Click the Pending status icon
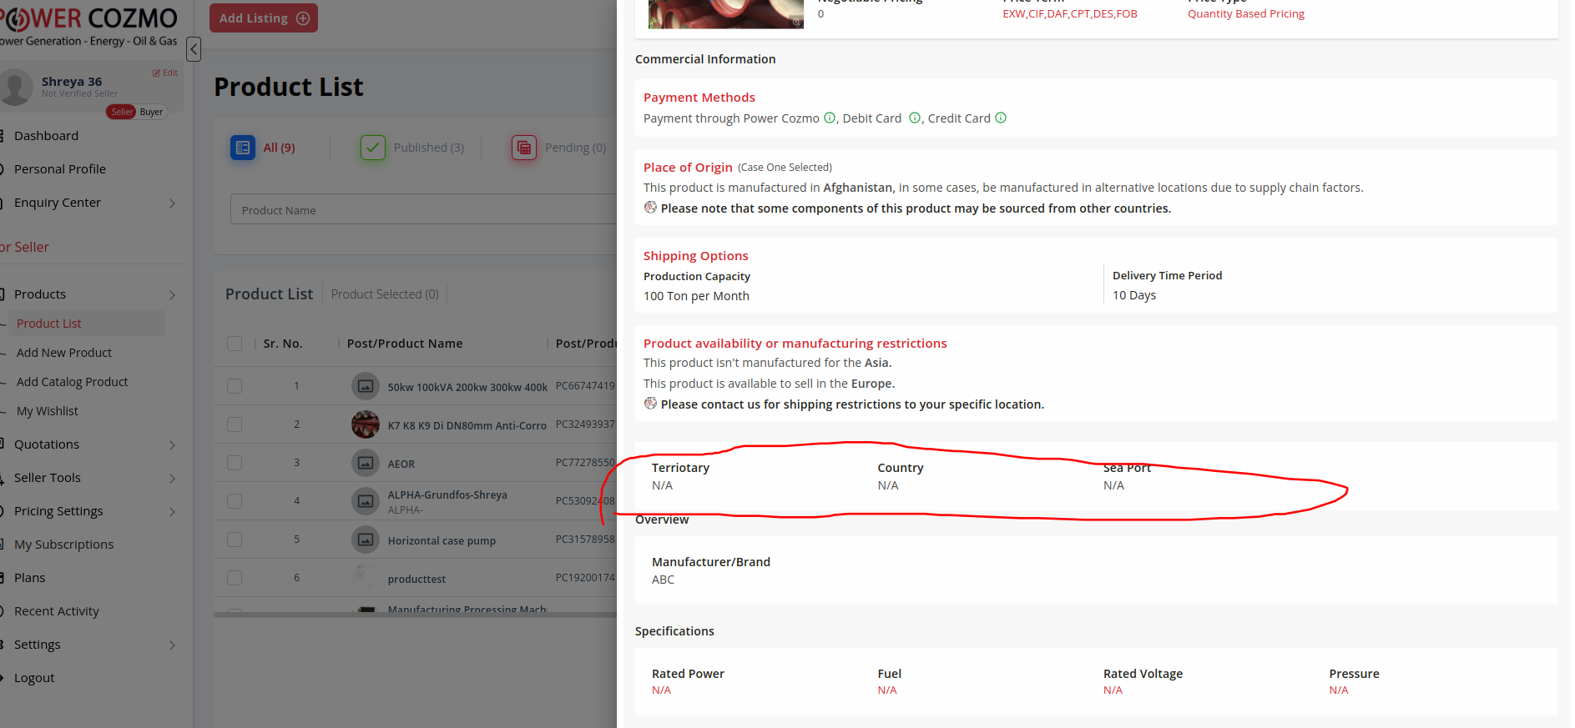The width and height of the screenshot is (1575, 728). pos(523,148)
